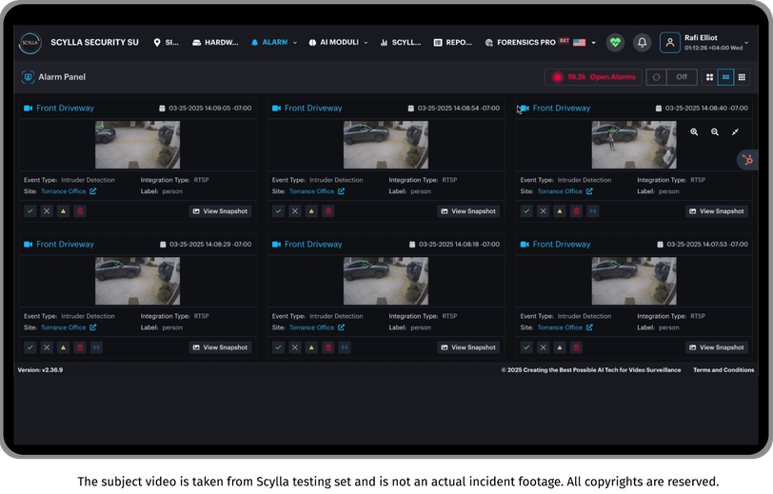
Task: Open the 14:08:18 alarm thumbnail image
Action: coord(386,281)
